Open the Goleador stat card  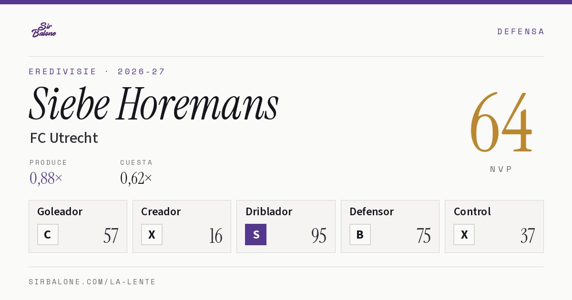(x=78, y=226)
